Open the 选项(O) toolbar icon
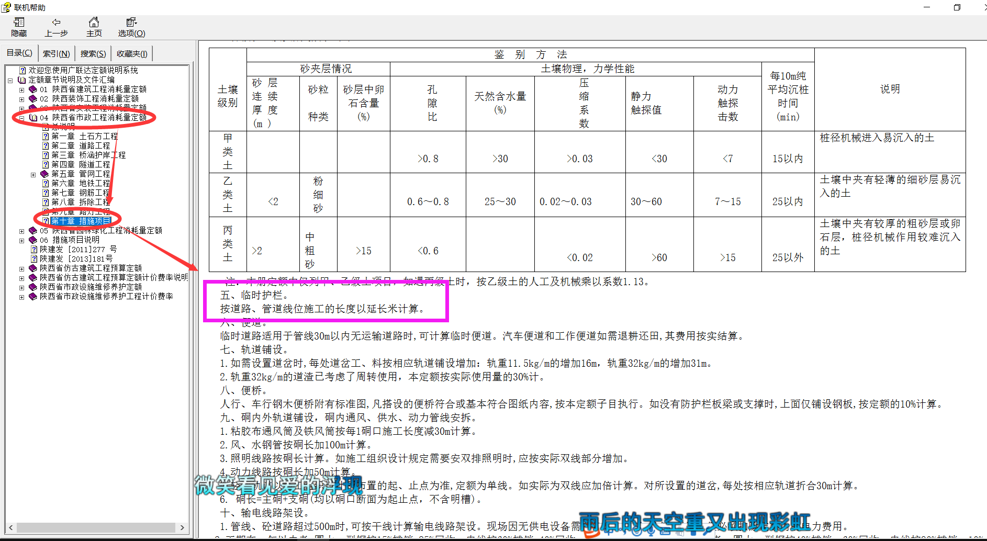This screenshot has width=987, height=541. [131, 22]
